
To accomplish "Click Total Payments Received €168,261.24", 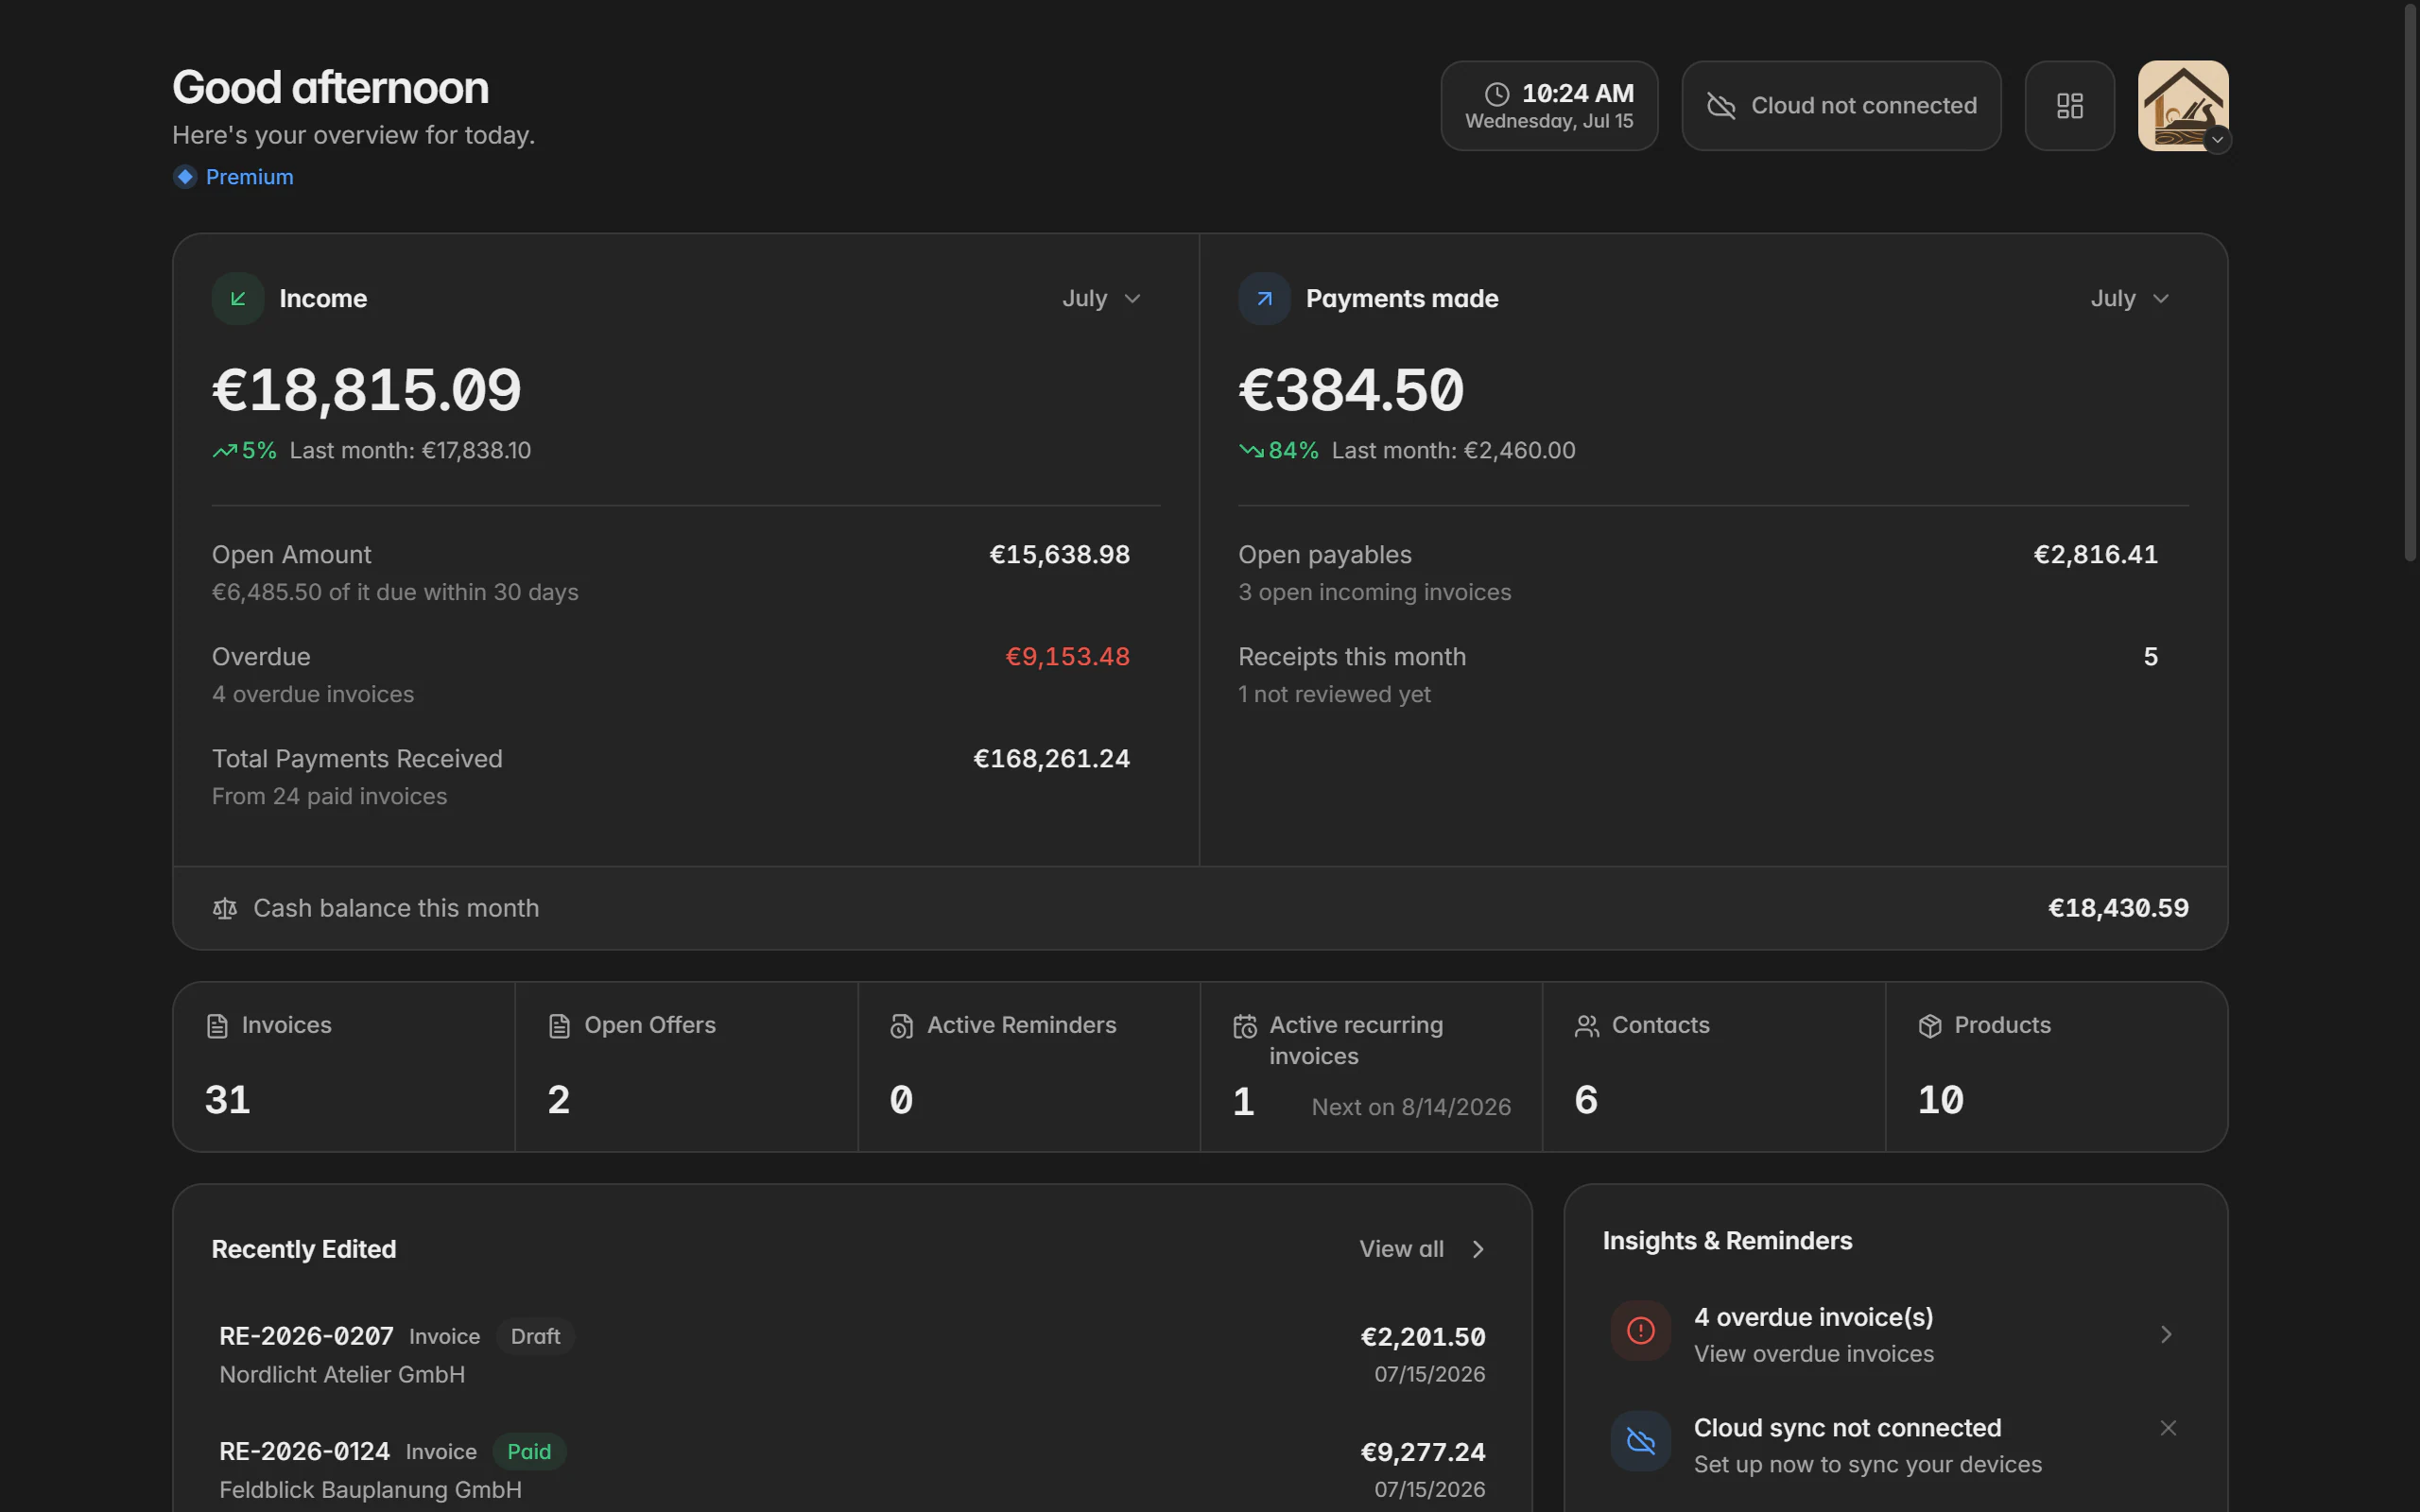I will [x=1051, y=759].
